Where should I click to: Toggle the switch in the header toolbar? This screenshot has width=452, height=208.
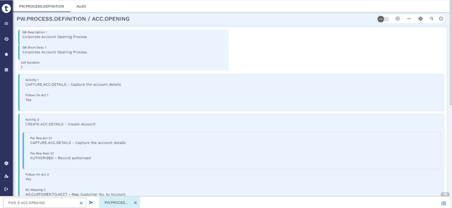[x=383, y=19]
